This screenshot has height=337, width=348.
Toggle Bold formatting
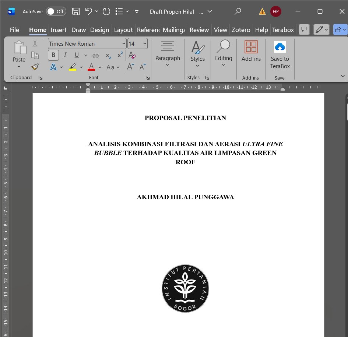click(x=53, y=55)
